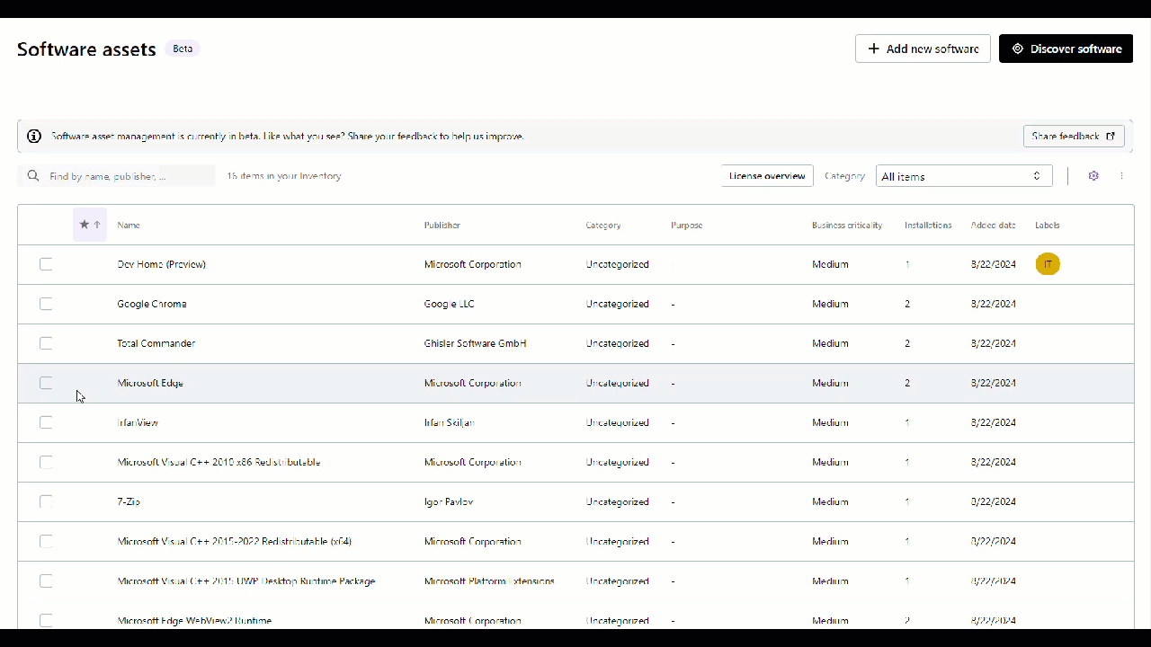Sort by the Publisher column header
The image size is (1151, 647).
tap(442, 226)
